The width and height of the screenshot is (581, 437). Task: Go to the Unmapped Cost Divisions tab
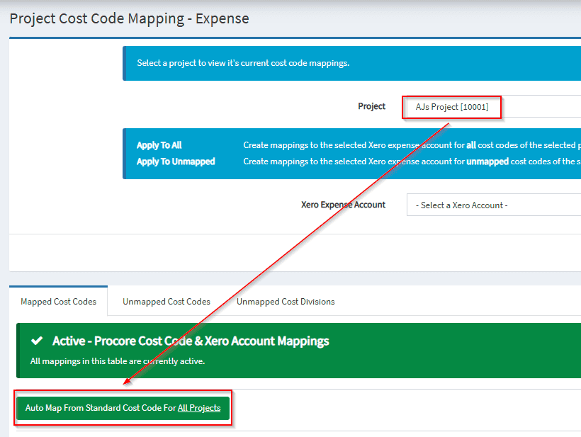pos(286,302)
